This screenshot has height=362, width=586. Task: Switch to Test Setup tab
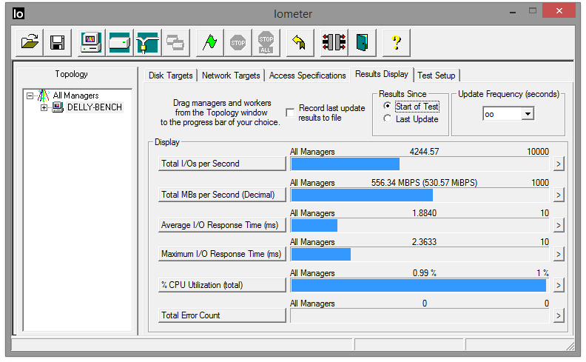click(436, 76)
